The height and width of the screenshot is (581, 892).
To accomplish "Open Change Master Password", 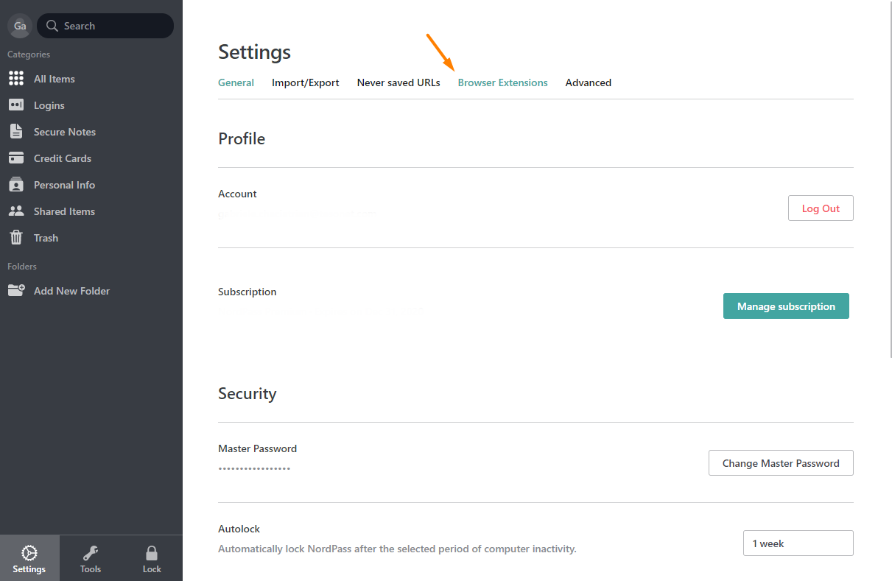I will pos(780,462).
